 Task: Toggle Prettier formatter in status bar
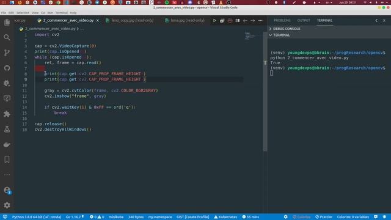click(x=324, y=217)
